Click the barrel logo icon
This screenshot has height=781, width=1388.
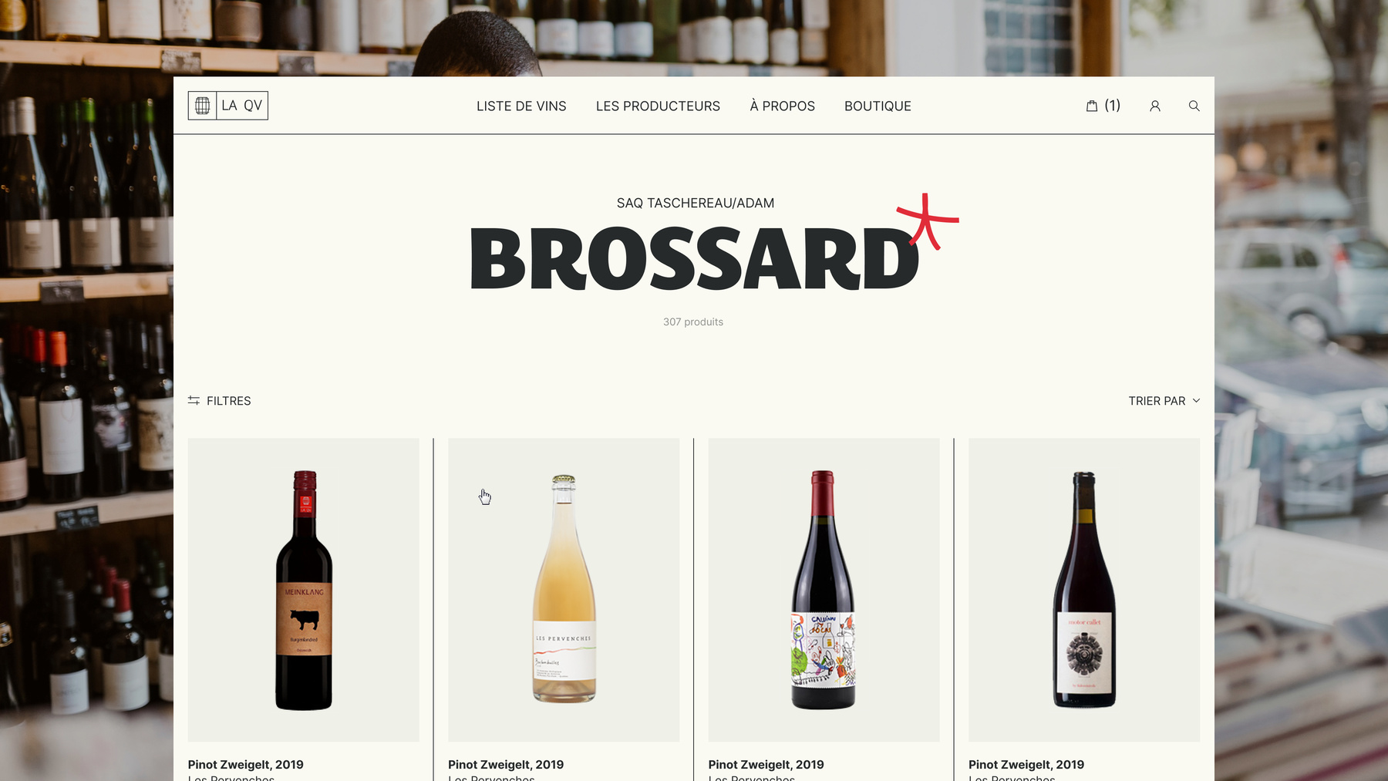click(202, 106)
